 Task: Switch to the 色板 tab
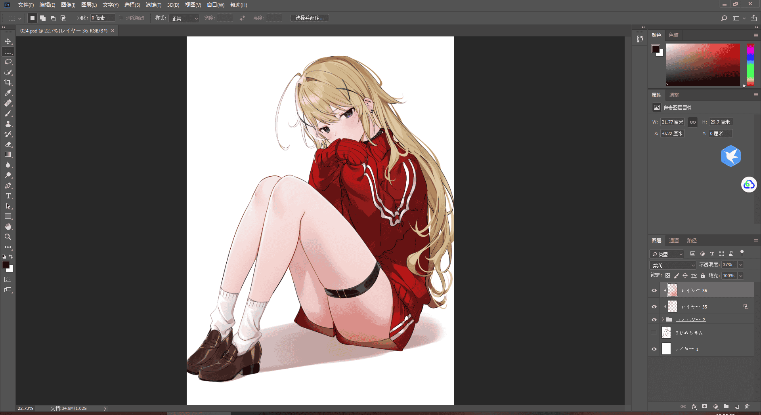coord(673,35)
